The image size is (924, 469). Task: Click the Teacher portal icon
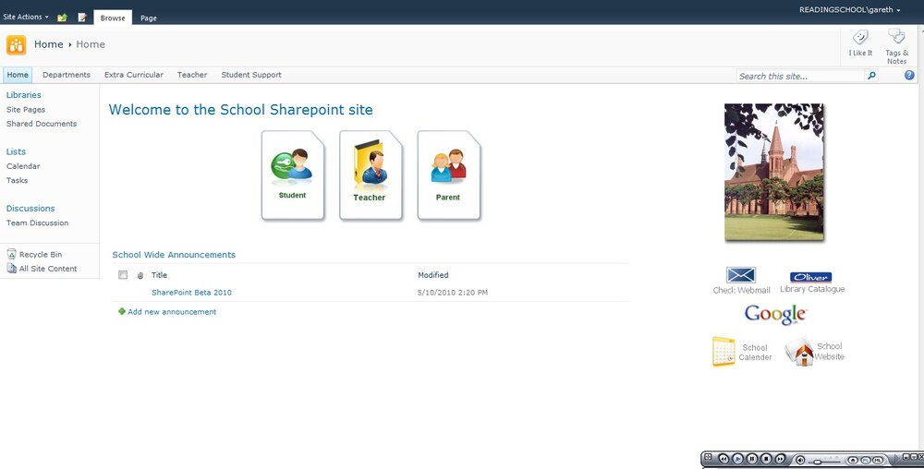coord(371,175)
